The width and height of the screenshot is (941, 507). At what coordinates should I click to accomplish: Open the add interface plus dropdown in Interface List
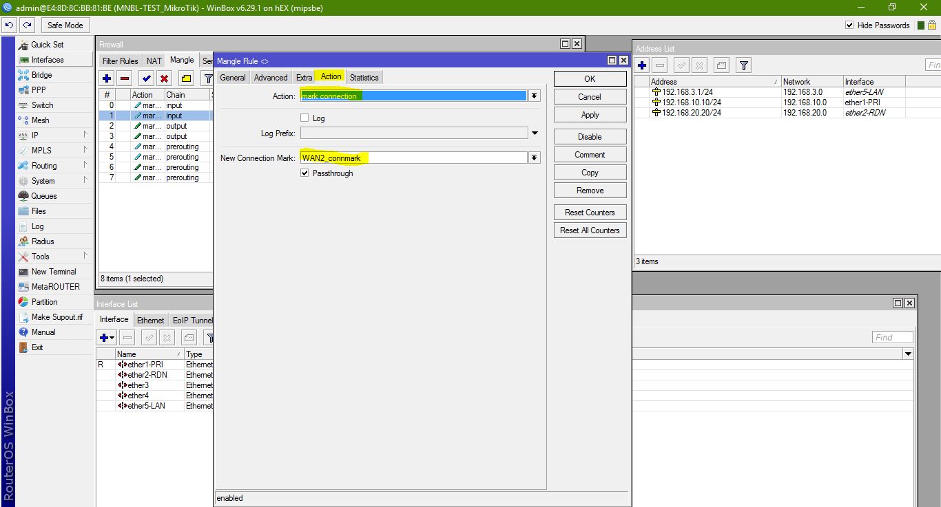(x=107, y=338)
